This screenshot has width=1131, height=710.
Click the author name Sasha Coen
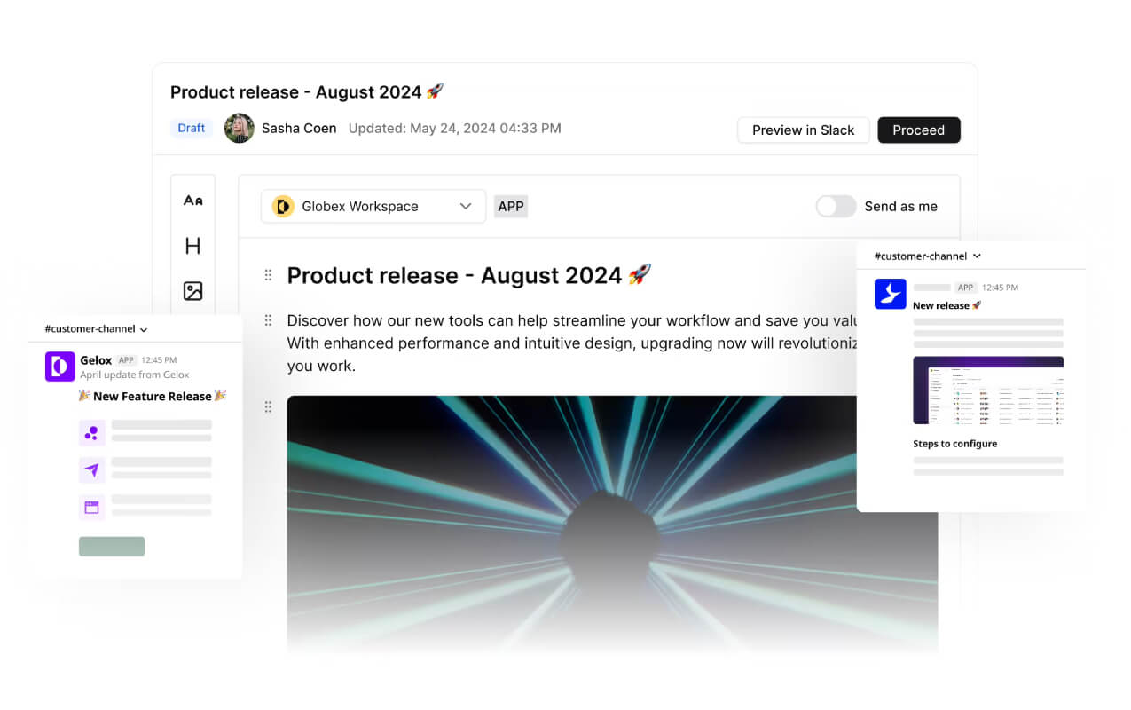point(299,128)
